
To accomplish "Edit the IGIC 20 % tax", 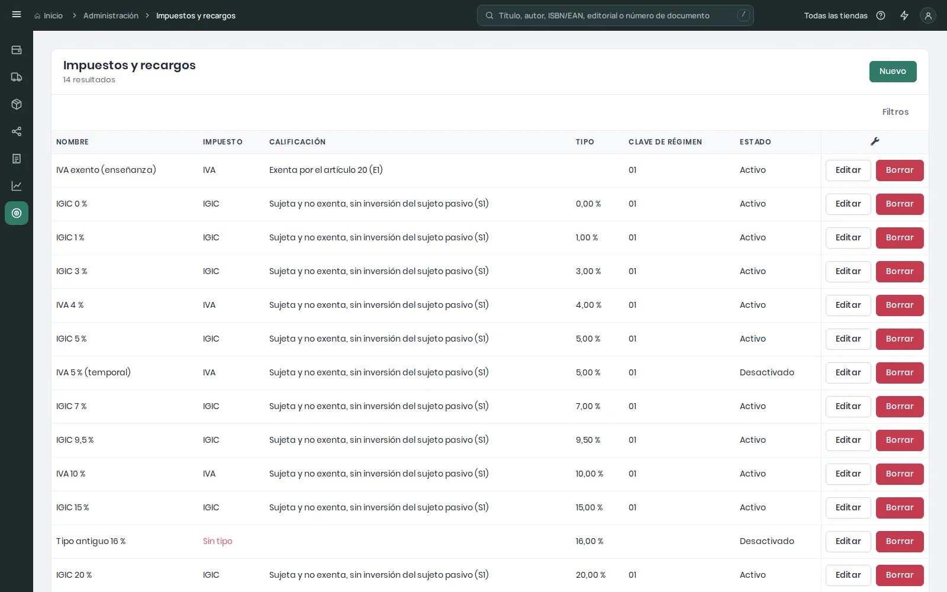I will [x=848, y=575].
